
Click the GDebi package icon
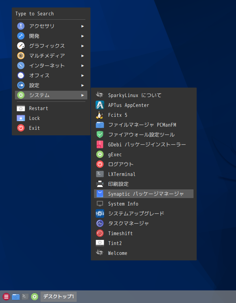click(100, 144)
